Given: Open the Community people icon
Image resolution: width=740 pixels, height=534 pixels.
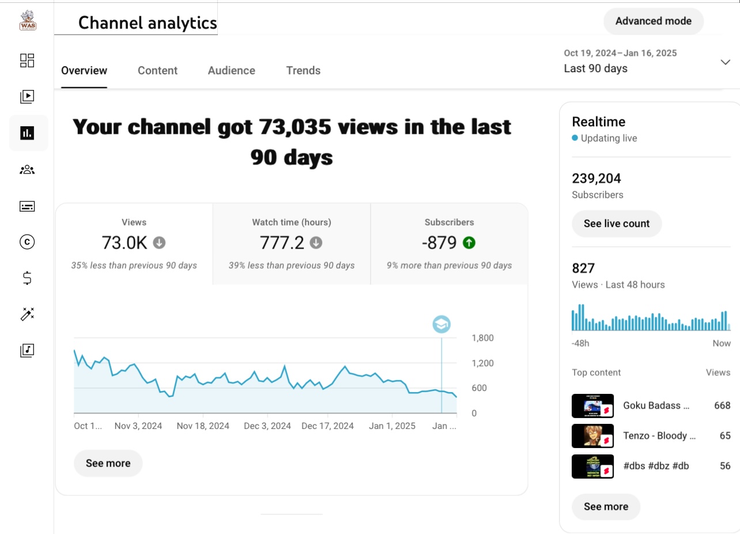Looking at the screenshot, I should 27,170.
